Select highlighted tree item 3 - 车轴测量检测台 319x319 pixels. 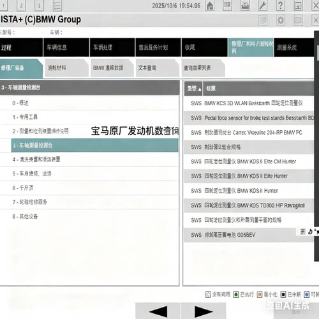[94, 145]
